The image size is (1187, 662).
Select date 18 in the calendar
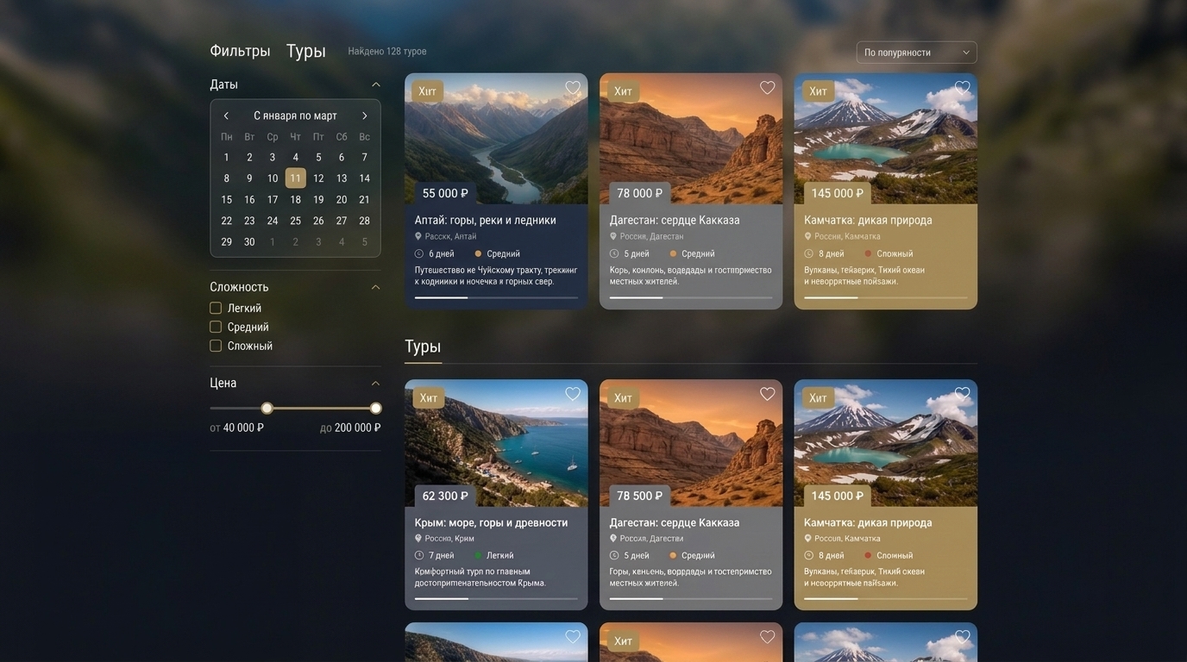point(295,199)
